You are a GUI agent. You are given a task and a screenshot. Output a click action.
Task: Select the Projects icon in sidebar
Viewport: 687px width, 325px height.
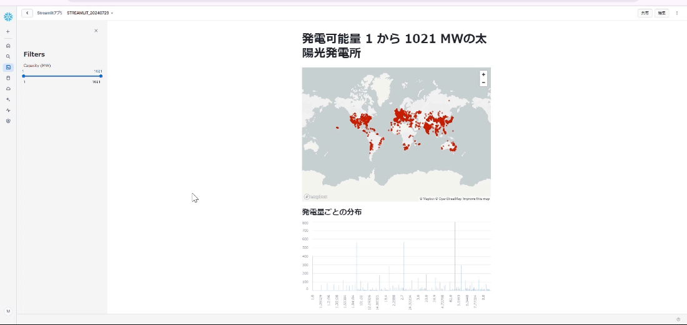tap(8, 67)
